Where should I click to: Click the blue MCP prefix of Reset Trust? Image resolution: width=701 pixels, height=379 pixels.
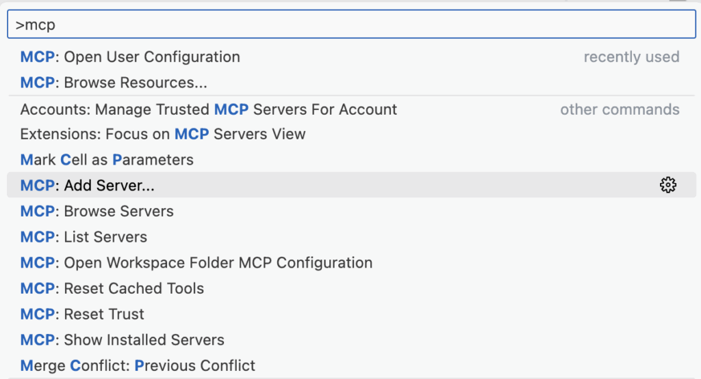tap(37, 314)
